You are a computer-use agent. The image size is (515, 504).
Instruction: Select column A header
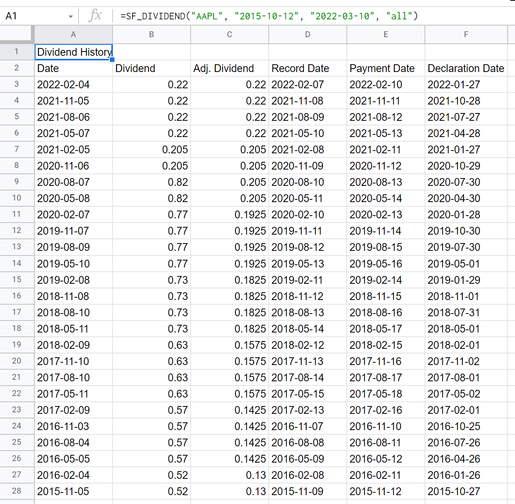pyautogui.click(x=73, y=34)
